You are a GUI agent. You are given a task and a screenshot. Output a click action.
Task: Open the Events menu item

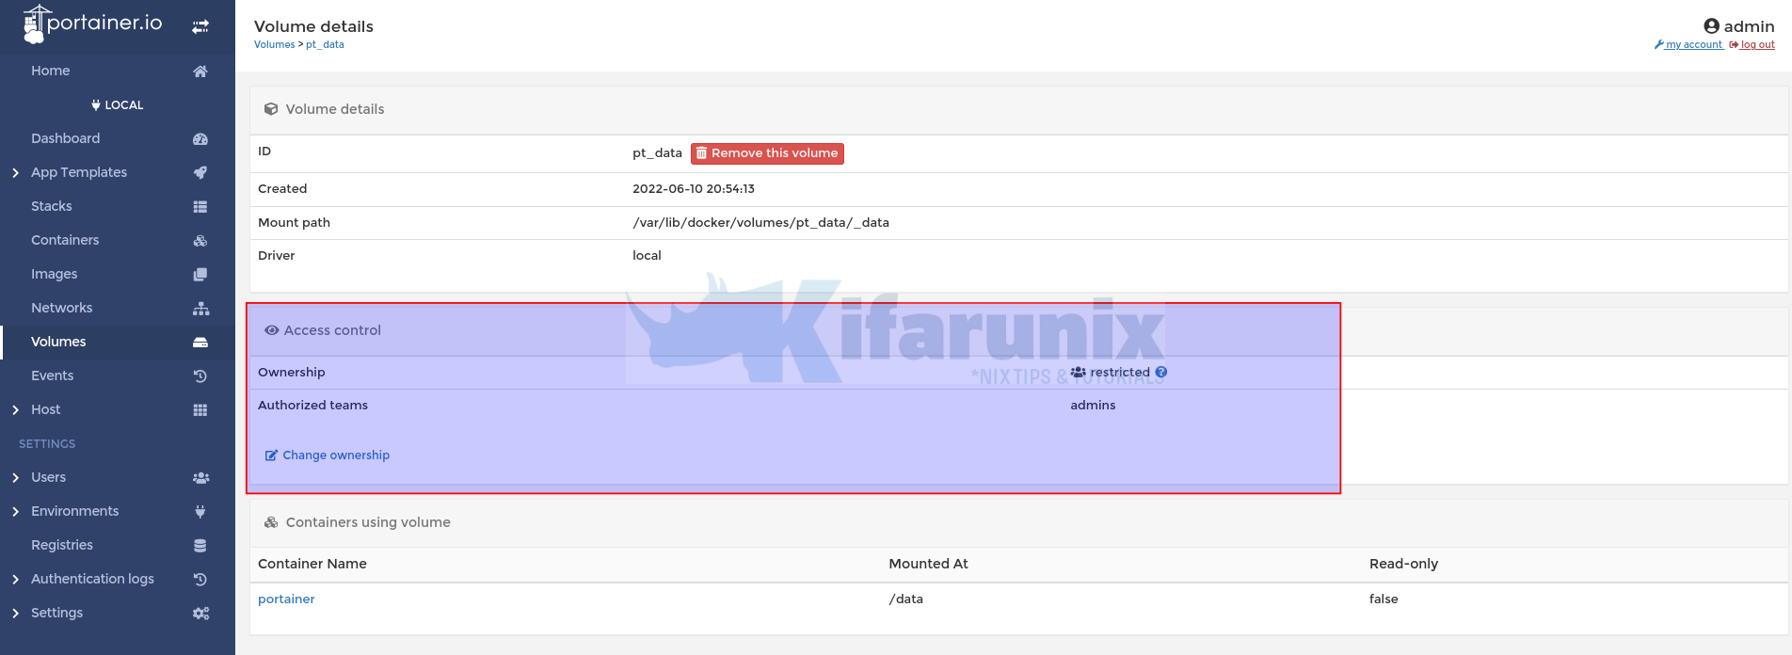[x=53, y=375]
